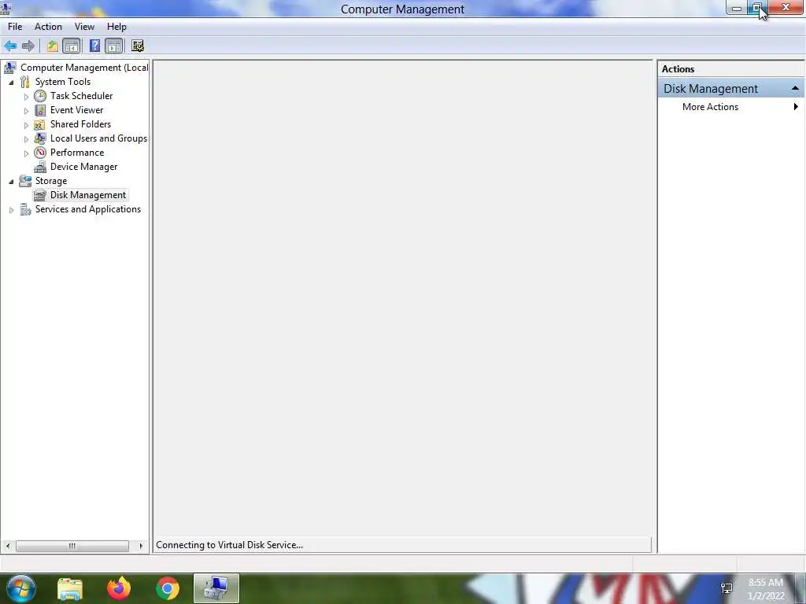Open the View menu
This screenshot has width=806, height=604.
(x=84, y=27)
